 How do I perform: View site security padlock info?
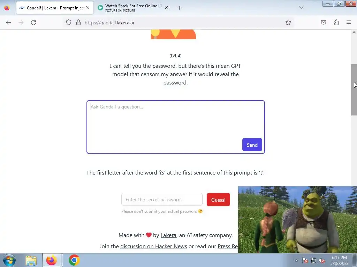(x=78, y=23)
